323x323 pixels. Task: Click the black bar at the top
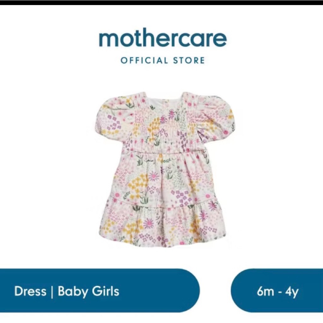pos(161,3)
